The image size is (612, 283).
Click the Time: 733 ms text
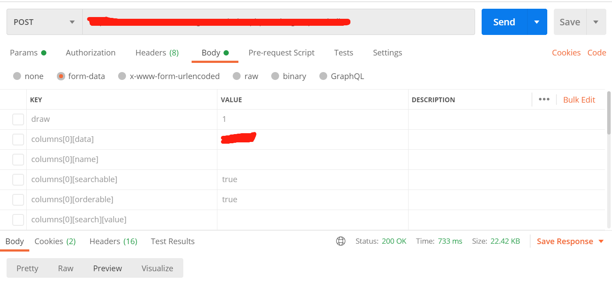439,241
